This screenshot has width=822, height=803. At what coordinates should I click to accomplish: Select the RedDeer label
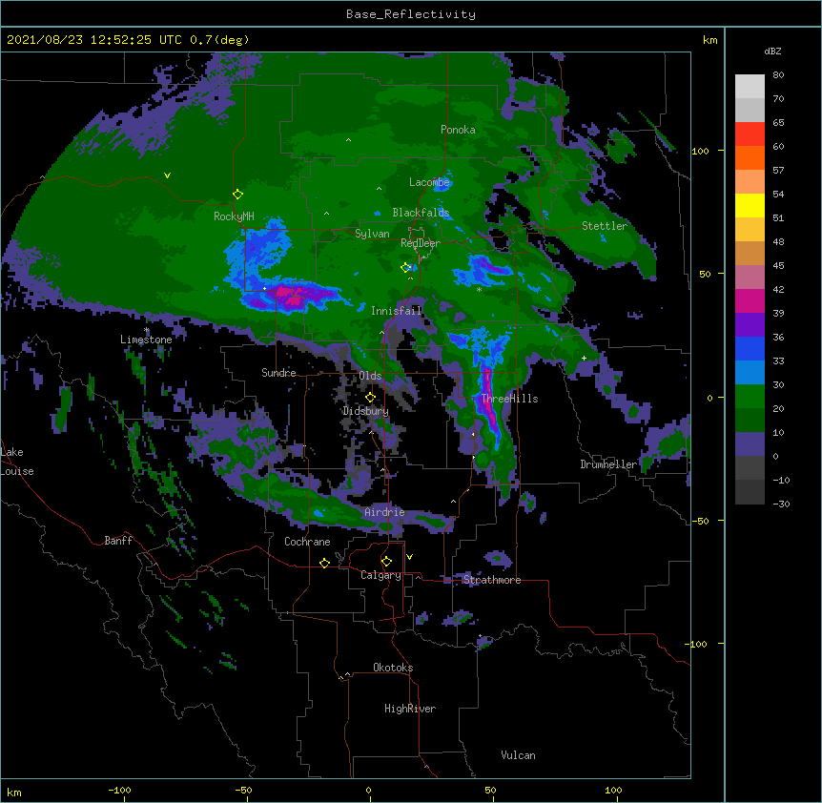420,243
